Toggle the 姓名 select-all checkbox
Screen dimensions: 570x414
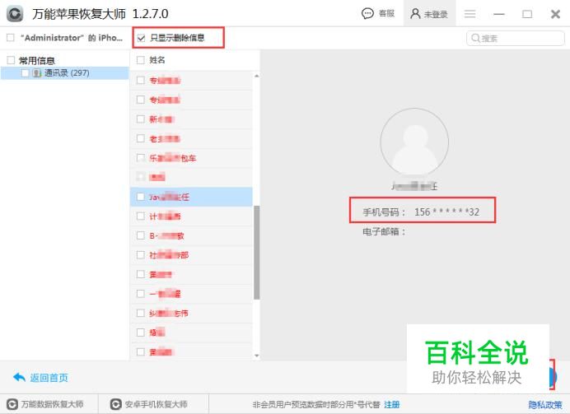coord(140,60)
